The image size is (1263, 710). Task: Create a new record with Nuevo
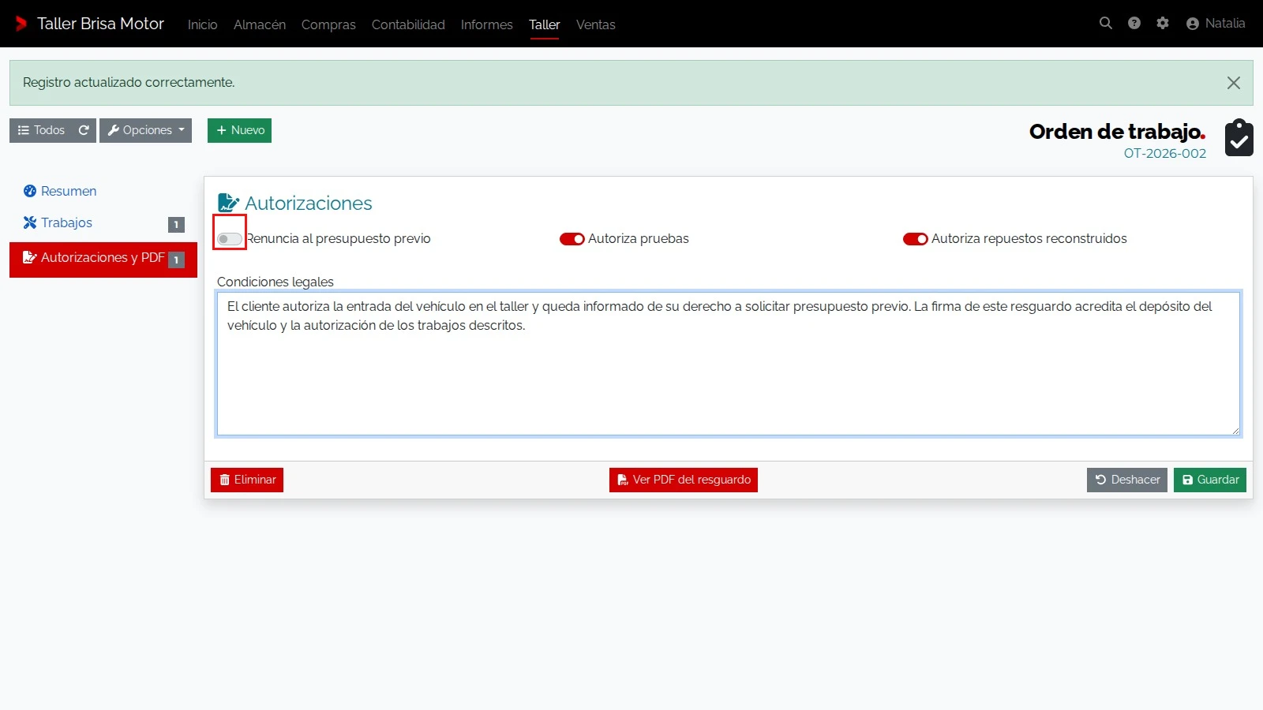tap(240, 130)
